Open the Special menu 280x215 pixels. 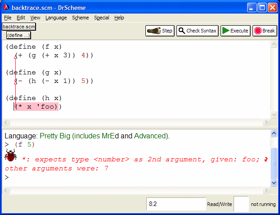[102, 18]
